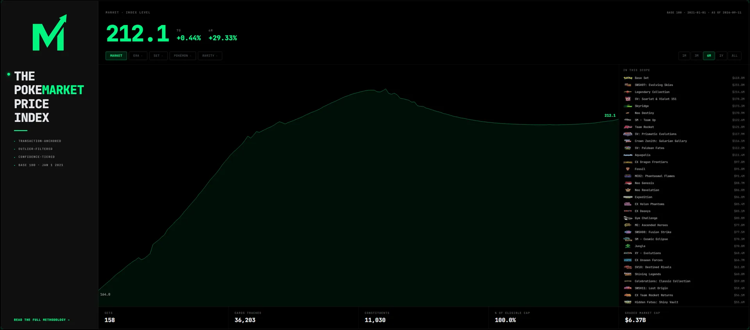750x330 pixels.
Task: Click the 164.0 chart start label
Action: [x=105, y=294]
